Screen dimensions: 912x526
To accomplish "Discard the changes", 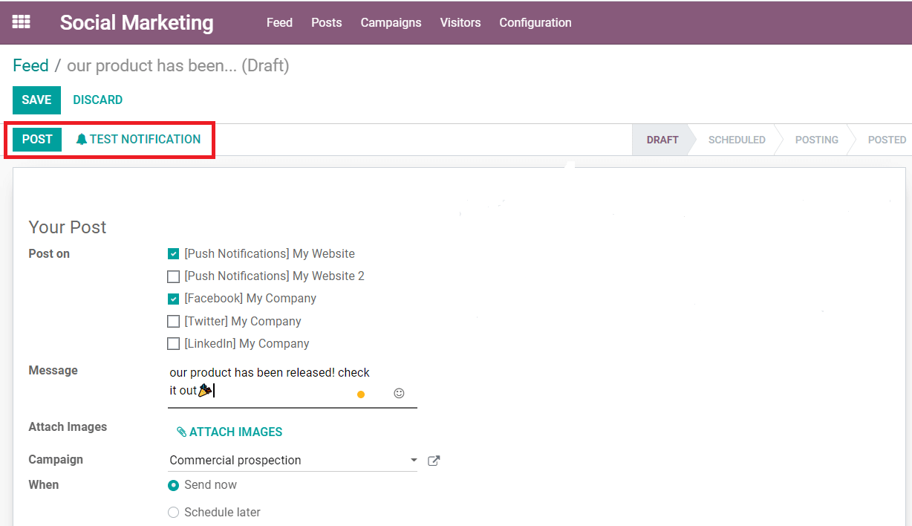I will [98, 100].
